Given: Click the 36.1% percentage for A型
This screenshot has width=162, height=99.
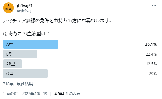Looking at the screenshot, I should (151, 44).
